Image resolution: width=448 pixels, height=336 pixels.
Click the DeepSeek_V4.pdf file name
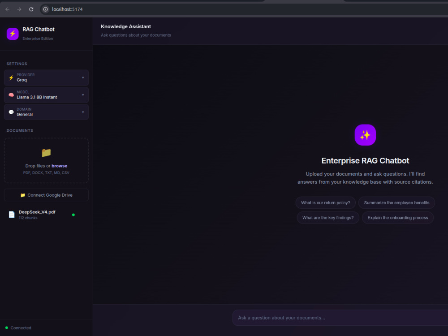37,212
